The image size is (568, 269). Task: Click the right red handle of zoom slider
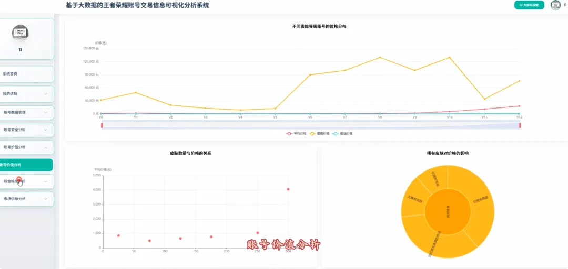(520, 125)
